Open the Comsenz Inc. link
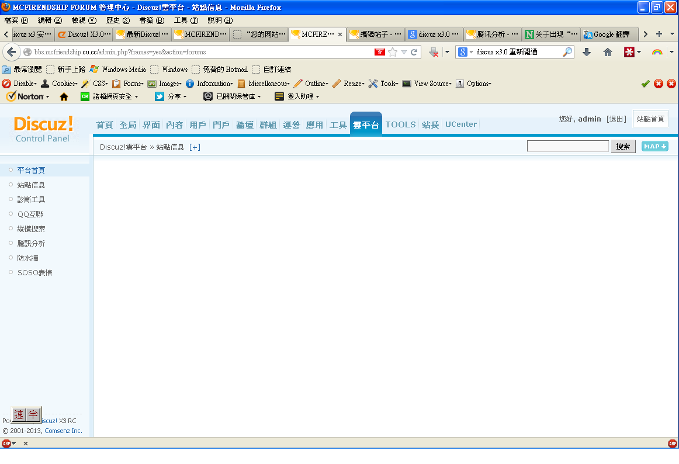Image resolution: width=679 pixels, height=464 pixels. 63,431
